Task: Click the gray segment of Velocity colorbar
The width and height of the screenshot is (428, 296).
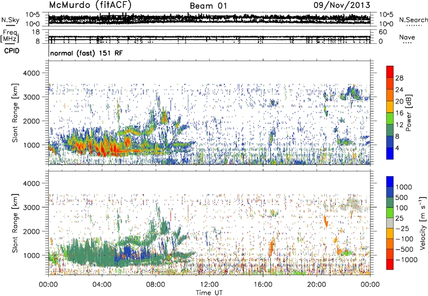Action: pos(390,223)
